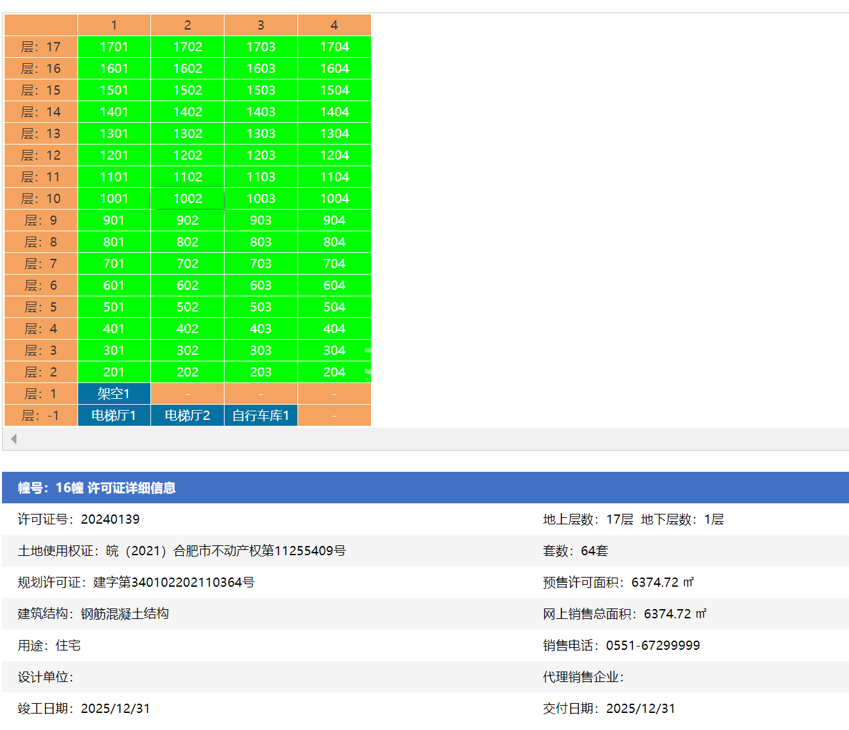The height and width of the screenshot is (730, 849).
Task: Click the 预售许可面积 6374.72 value
Action: pos(663,582)
